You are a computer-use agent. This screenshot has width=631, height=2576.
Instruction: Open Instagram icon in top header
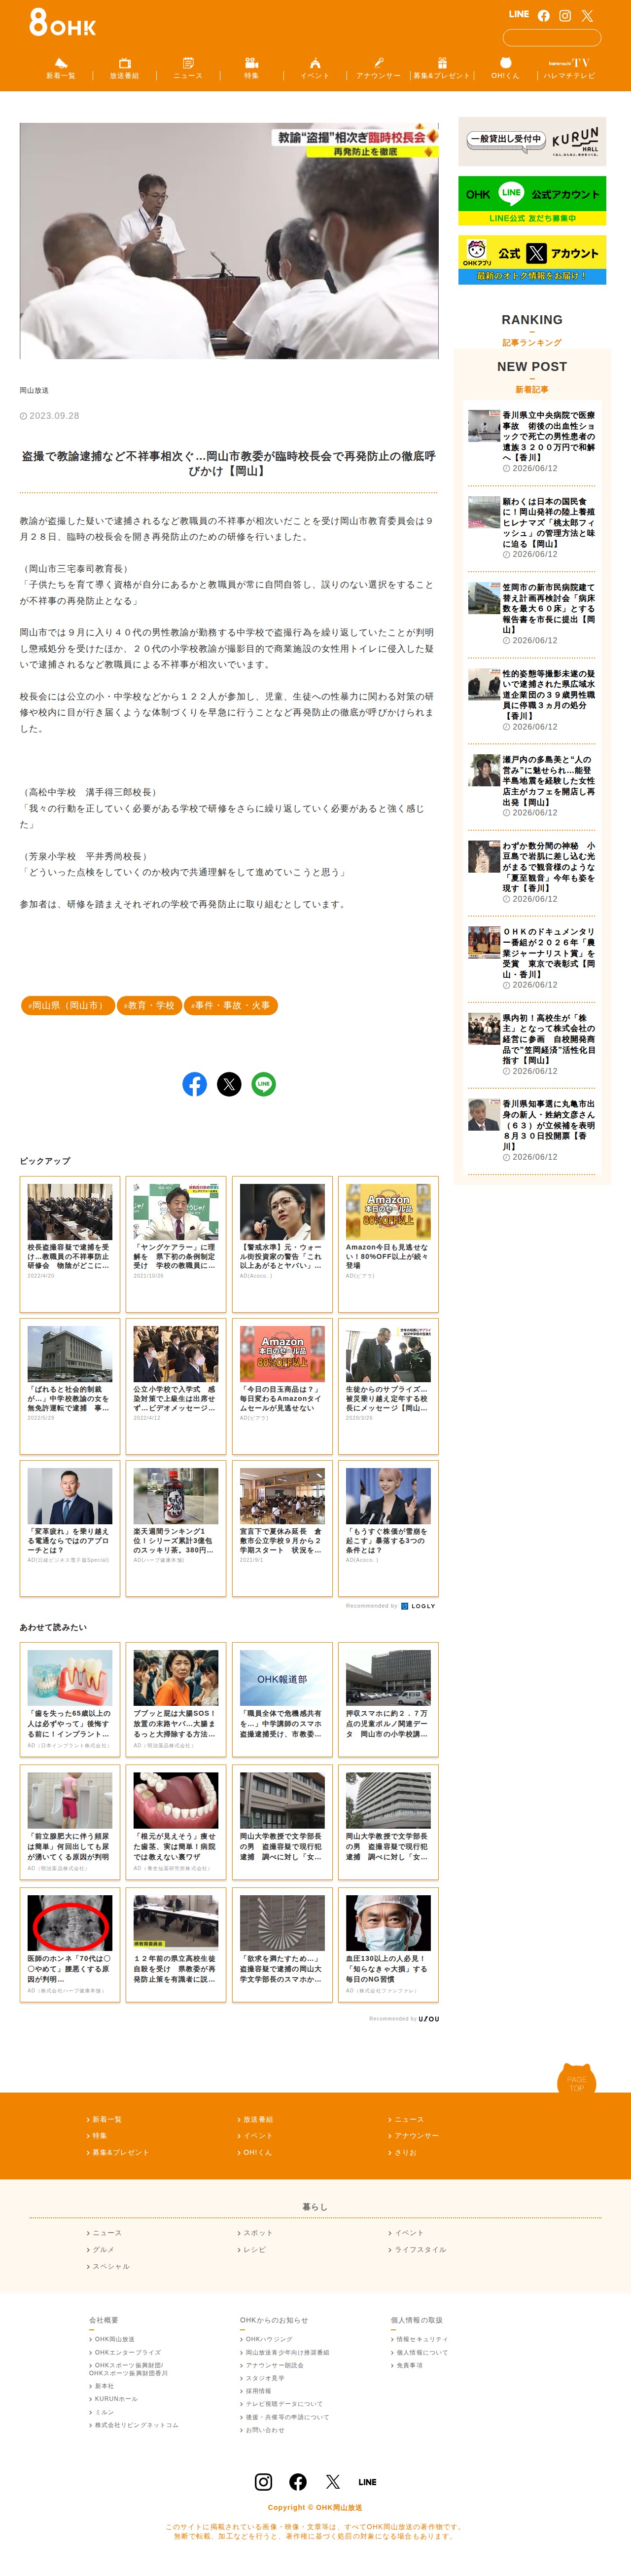pos(565,16)
